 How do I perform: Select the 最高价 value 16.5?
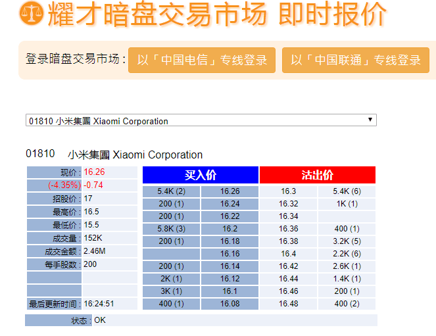pyautogui.click(x=91, y=212)
